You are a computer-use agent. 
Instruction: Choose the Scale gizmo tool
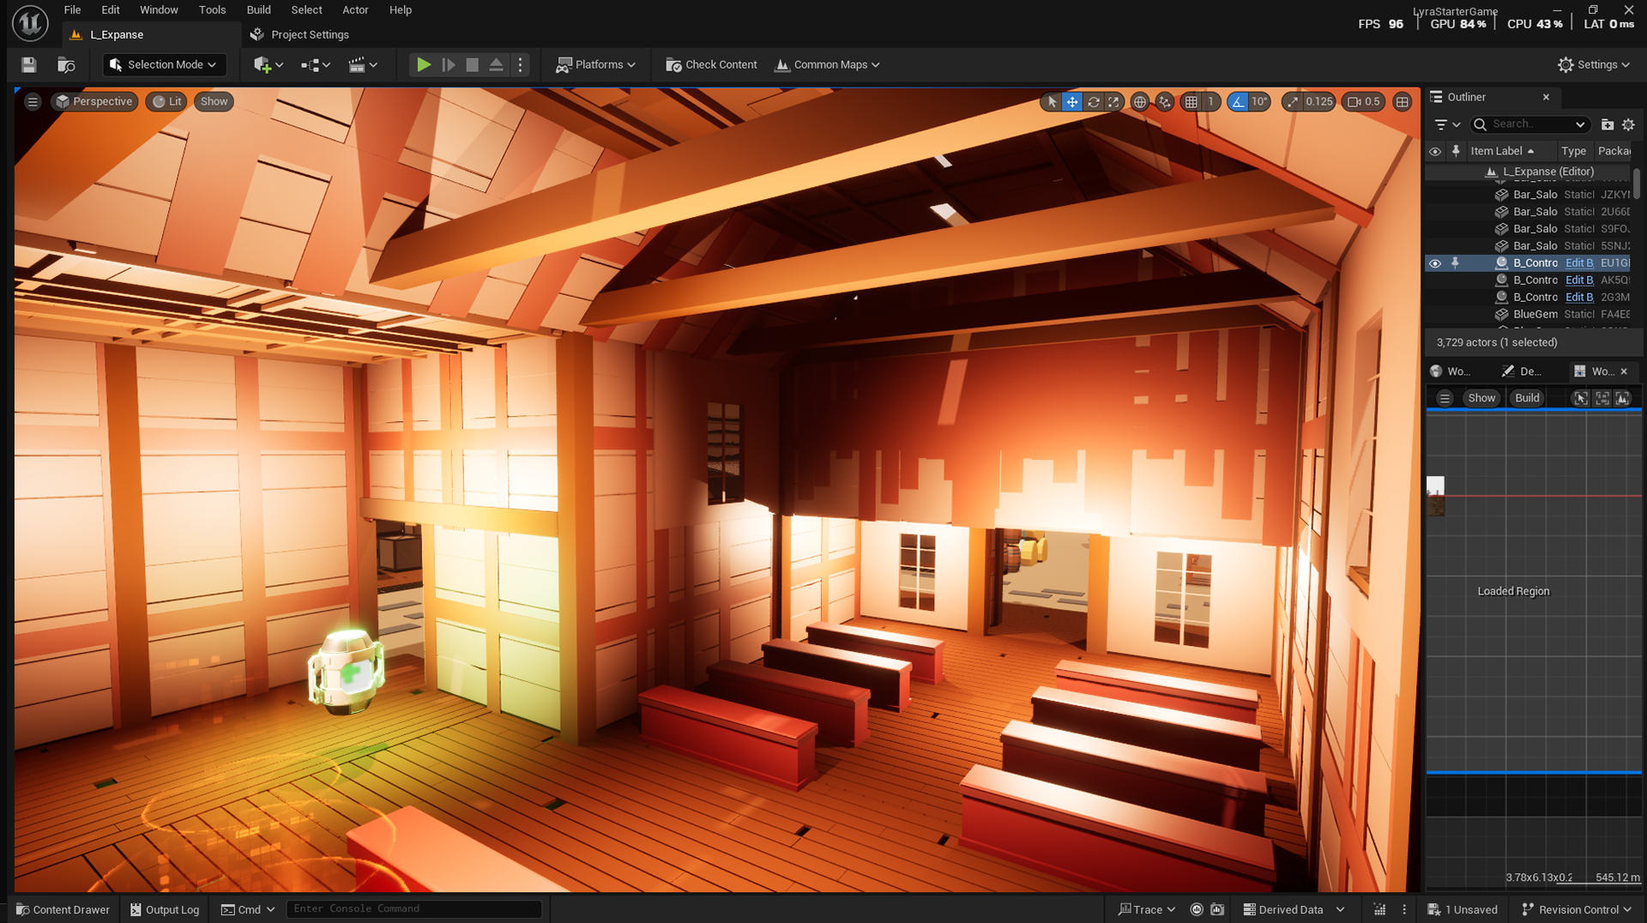[x=1113, y=101]
